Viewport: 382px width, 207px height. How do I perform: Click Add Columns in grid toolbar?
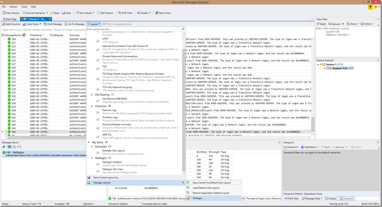11,24
